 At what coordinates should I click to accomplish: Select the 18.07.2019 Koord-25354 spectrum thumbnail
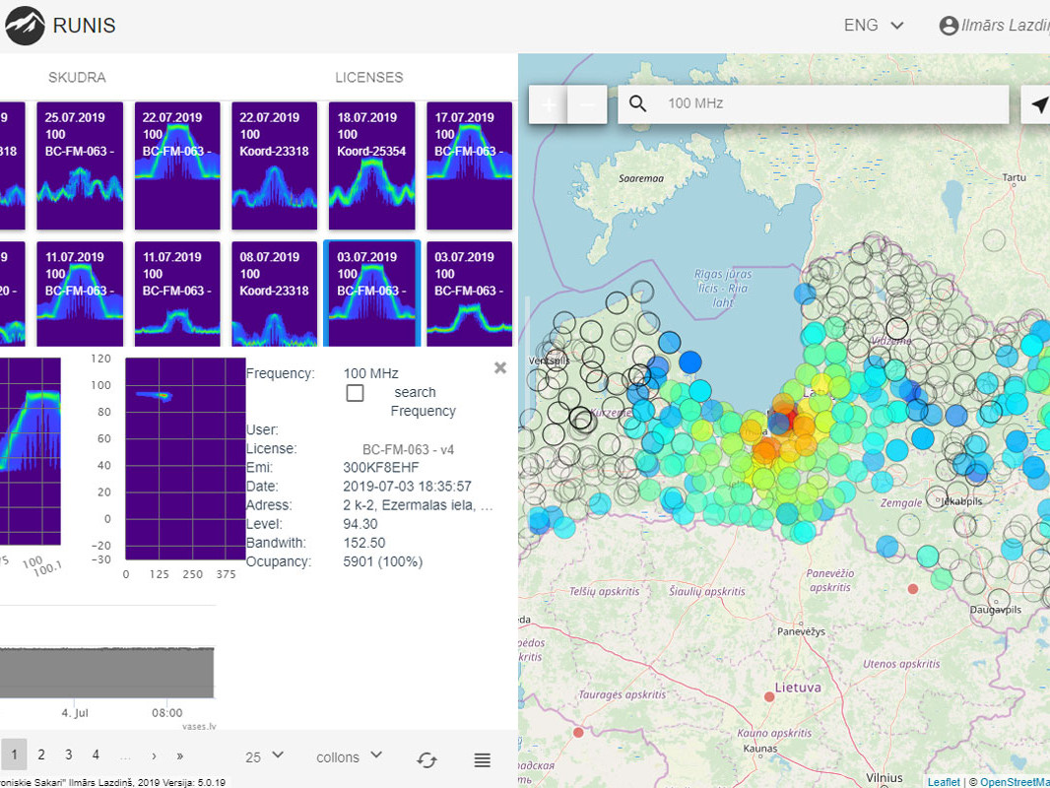(x=371, y=165)
